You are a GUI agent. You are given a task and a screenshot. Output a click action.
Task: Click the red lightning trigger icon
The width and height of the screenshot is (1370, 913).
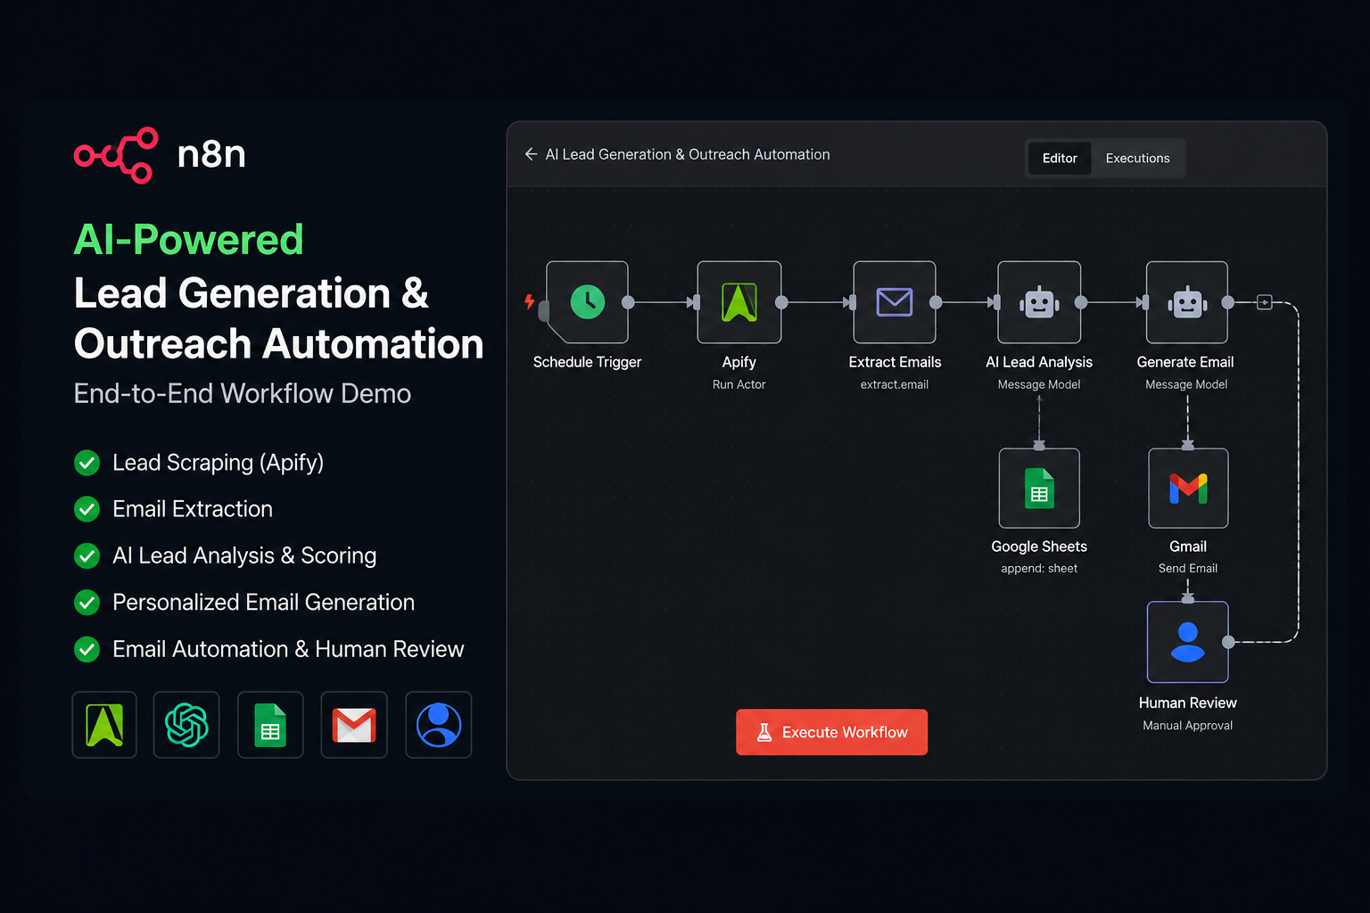[x=529, y=302]
